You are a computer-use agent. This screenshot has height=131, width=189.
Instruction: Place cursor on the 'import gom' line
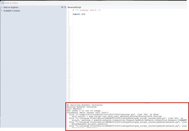point(79,14)
